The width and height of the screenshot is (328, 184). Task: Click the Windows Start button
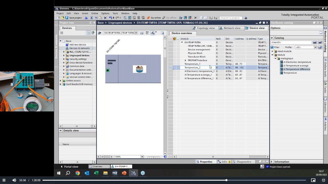tap(59, 173)
